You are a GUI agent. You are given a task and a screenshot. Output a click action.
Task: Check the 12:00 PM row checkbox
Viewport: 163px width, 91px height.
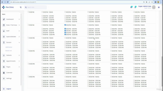point(28,12)
